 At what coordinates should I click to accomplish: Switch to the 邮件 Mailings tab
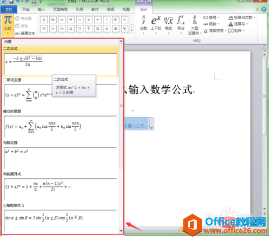[x=95, y=9]
